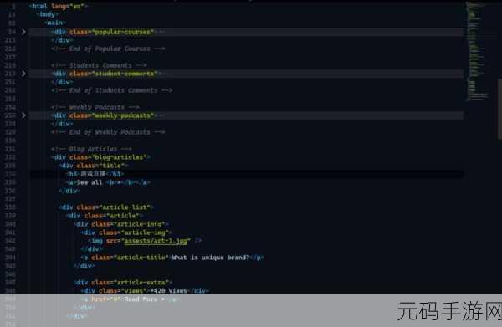
Task: Open the assests/art-1.jpg path link
Action: pos(156,241)
